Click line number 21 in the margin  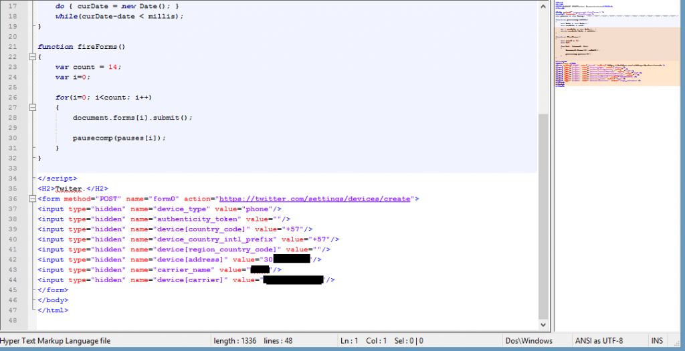click(x=13, y=47)
